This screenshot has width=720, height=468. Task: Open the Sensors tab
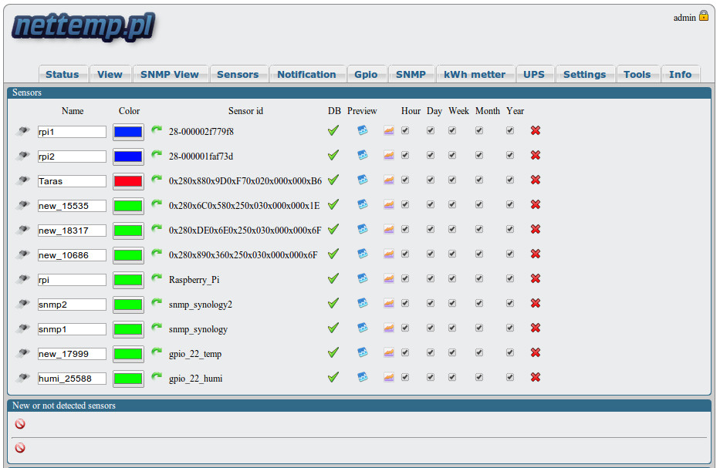[238, 74]
